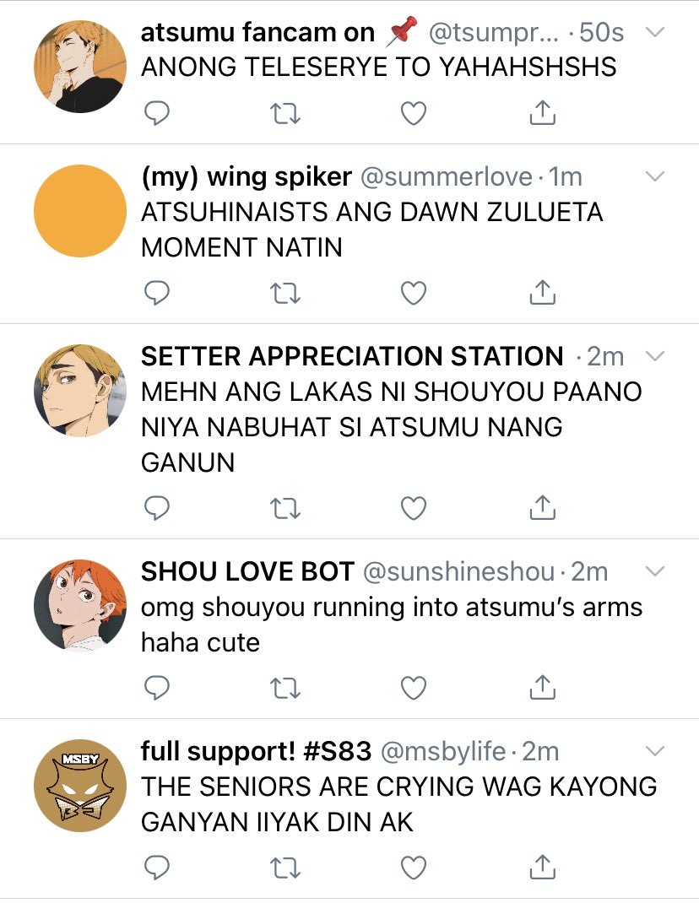Open the SHOU LOVE BOT tweet menu chevron
The width and height of the screenshot is (699, 903).
coord(655,571)
